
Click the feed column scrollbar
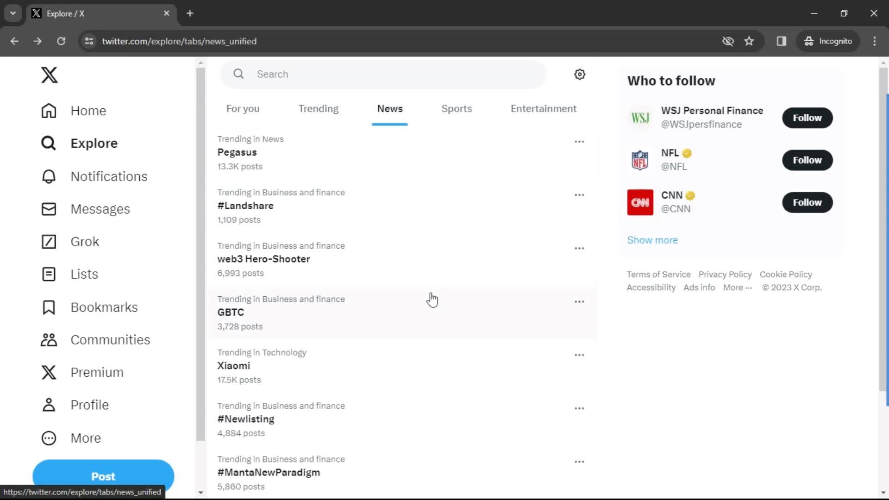click(200, 254)
